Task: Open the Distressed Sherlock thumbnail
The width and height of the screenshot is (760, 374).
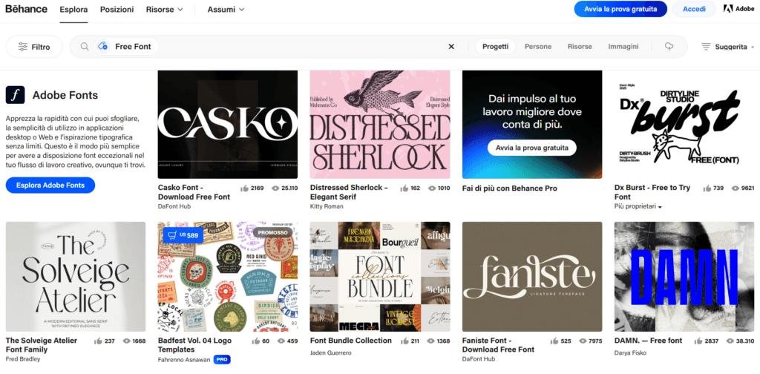Action: (380, 125)
